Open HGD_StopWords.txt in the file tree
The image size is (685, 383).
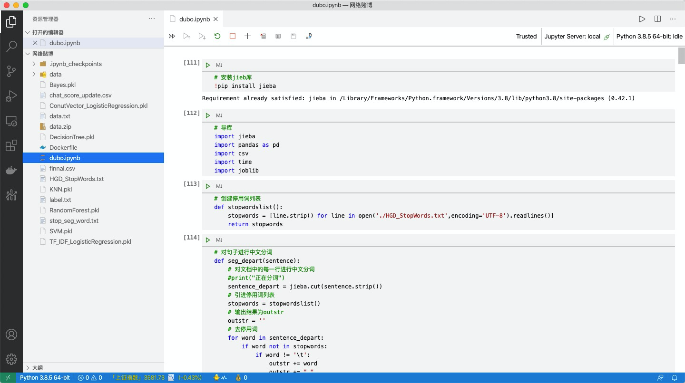click(x=76, y=179)
